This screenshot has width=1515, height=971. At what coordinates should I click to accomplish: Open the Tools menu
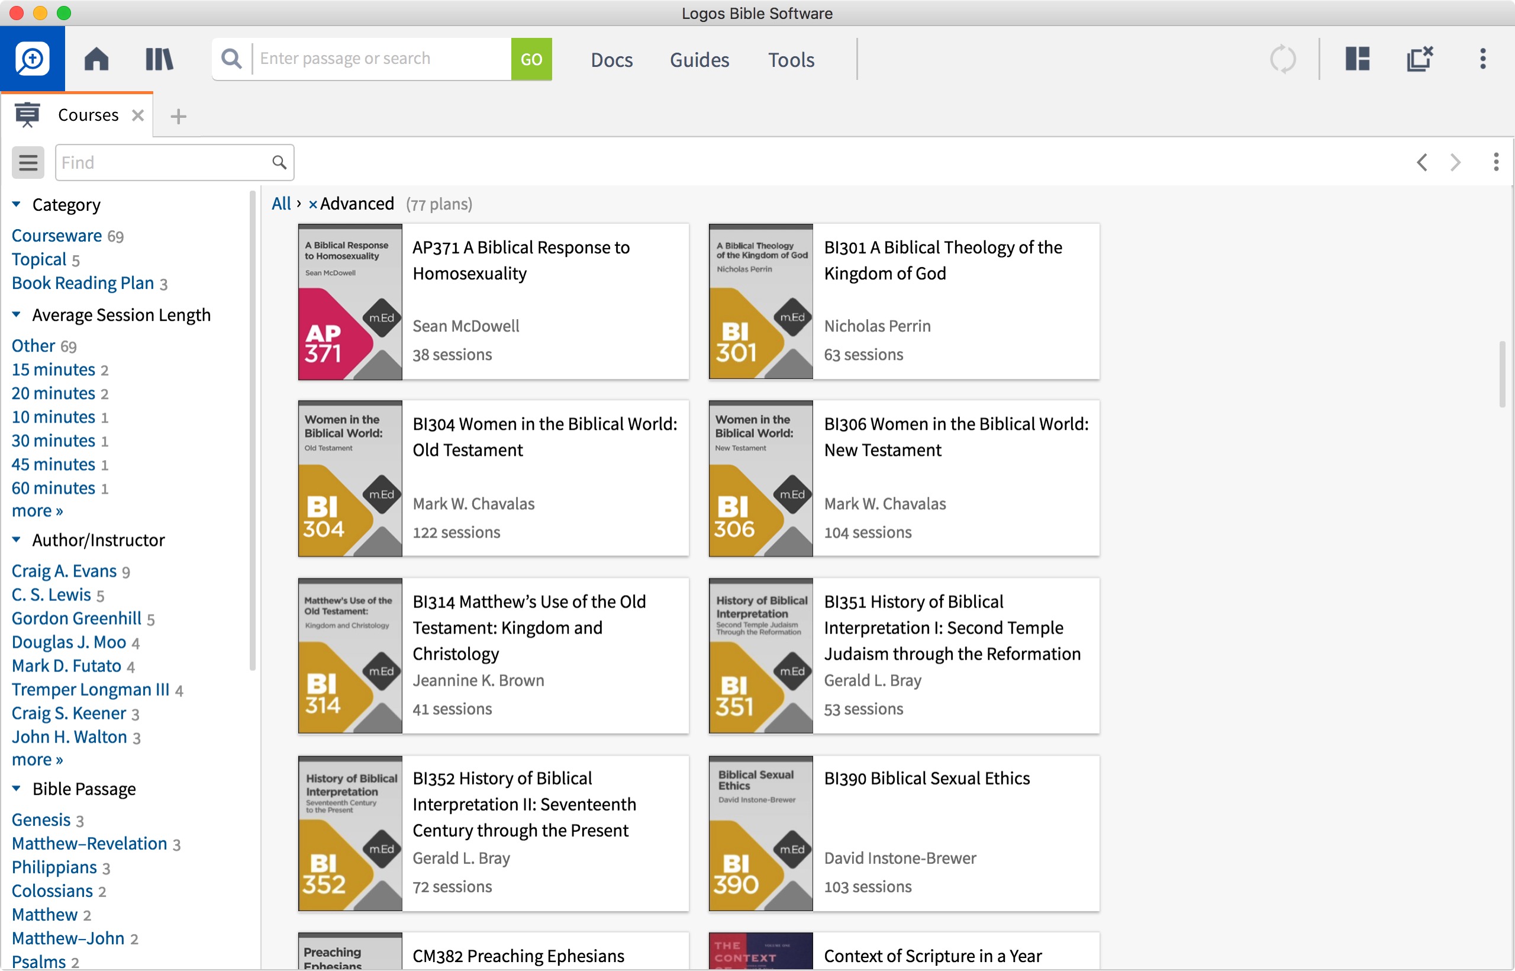(791, 60)
